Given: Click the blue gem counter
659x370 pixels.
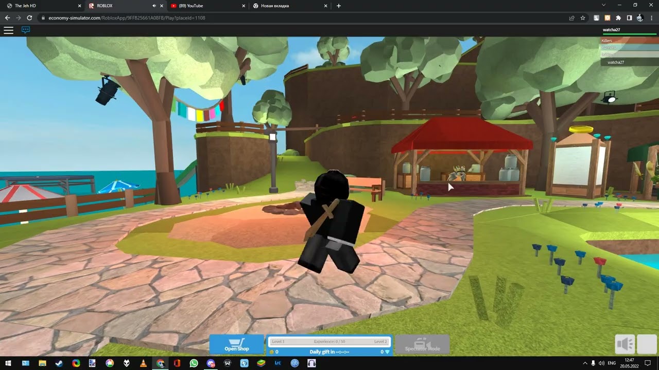Looking at the screenshot, I should tap(386, 352).
